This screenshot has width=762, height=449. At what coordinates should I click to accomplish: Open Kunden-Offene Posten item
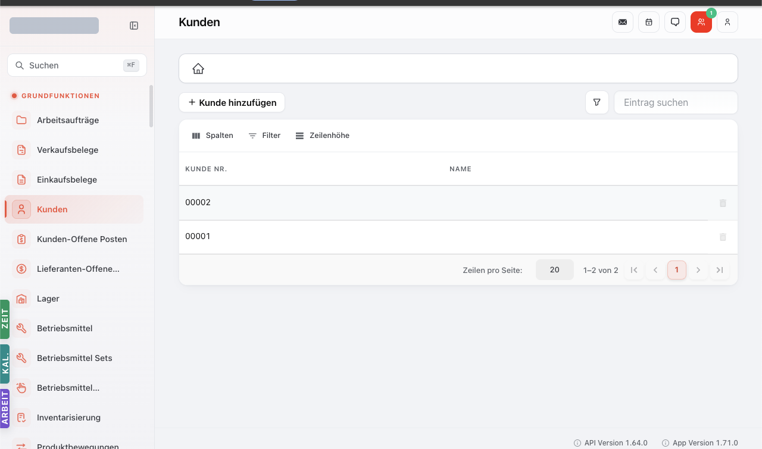(74, 239)
